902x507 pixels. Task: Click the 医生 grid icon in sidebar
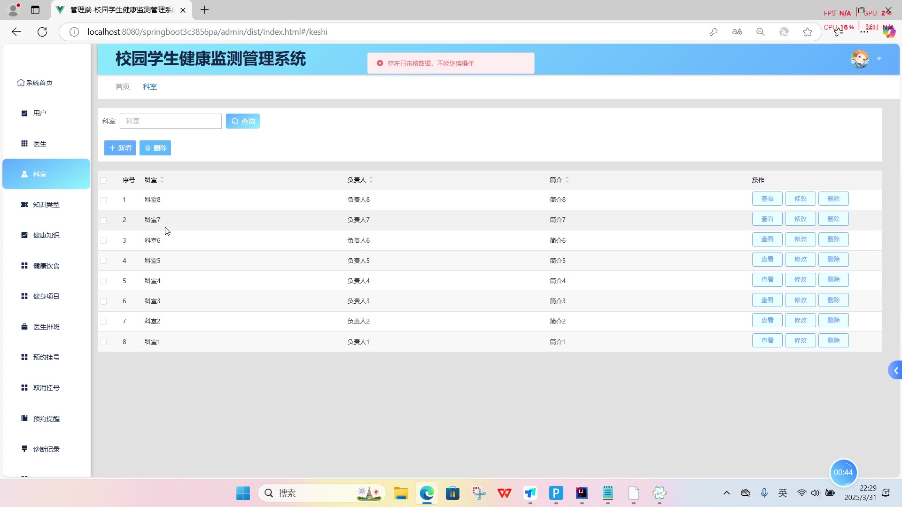(24, 144)
